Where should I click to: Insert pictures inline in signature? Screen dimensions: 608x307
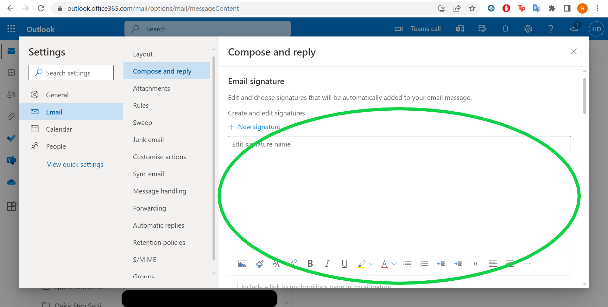tap(242, 264)
